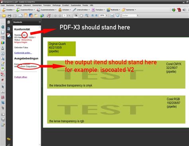Screen dimensions: 189x146
Task: Click the Corel:CMYK label in document
Action: 174,64
